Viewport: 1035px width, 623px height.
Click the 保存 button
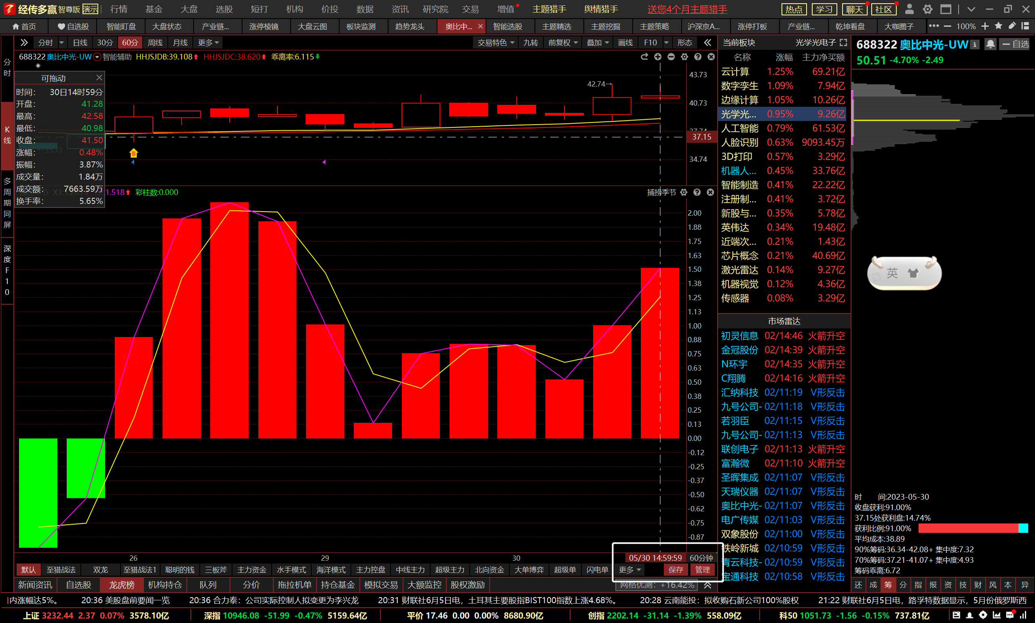point(676,570)
